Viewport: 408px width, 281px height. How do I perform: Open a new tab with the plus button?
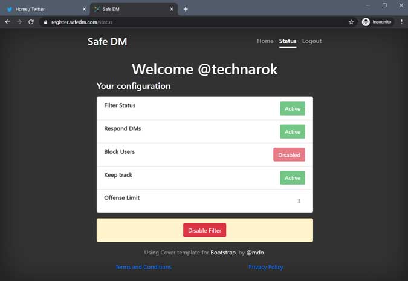coord(186,9)
